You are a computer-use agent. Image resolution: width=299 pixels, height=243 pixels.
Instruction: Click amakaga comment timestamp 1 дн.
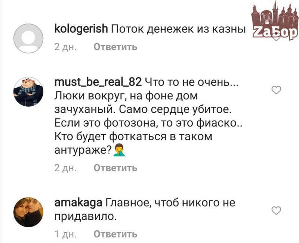65,234
